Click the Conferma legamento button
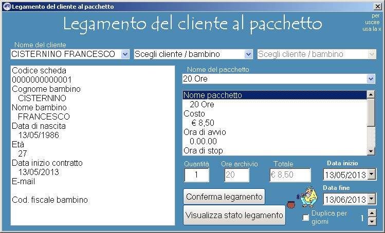This screenshot has width=385, height=233. (224, 197)
